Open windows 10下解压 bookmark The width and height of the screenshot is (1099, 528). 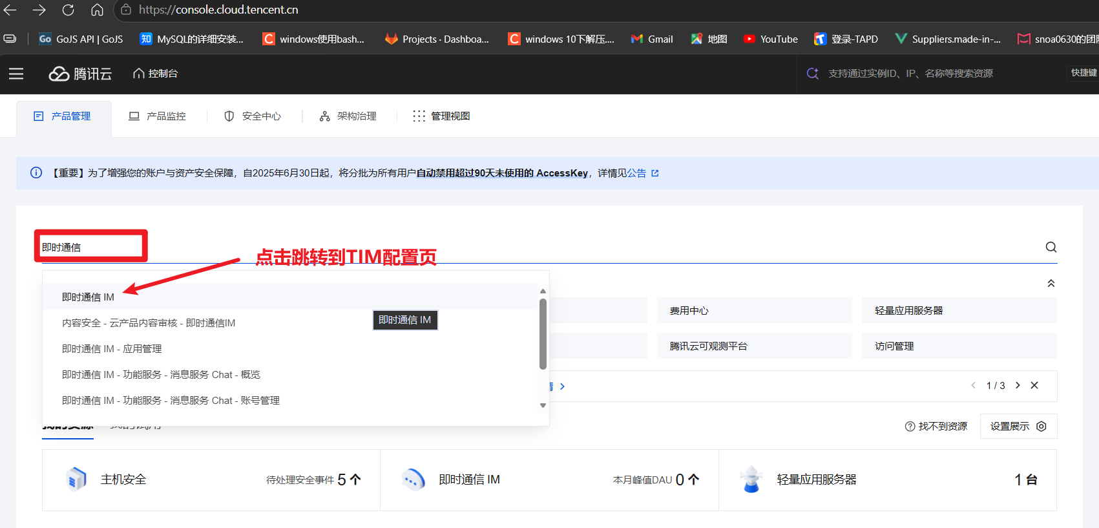(x=561, y=39)
